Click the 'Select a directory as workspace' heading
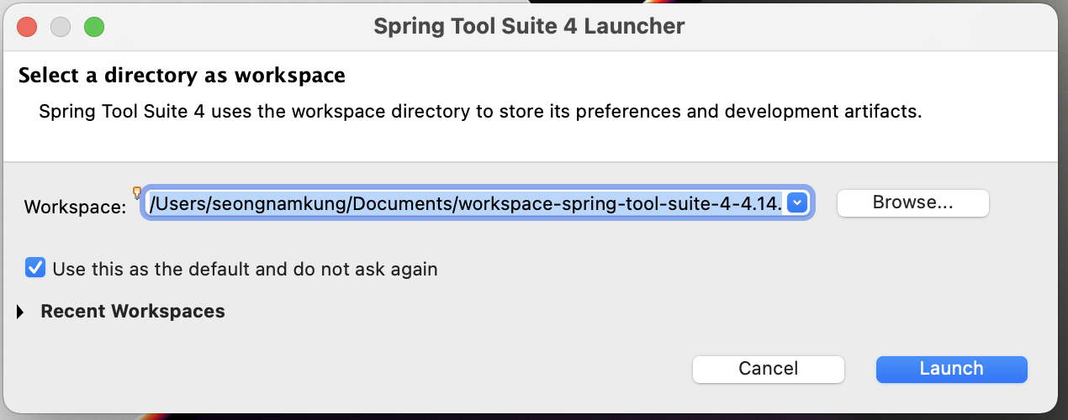Screen dimensions: 1068x420 click(x=182, y=76)
